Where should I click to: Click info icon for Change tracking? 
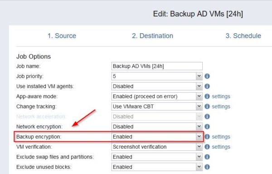pyautogui.click(x=207, y=106)
